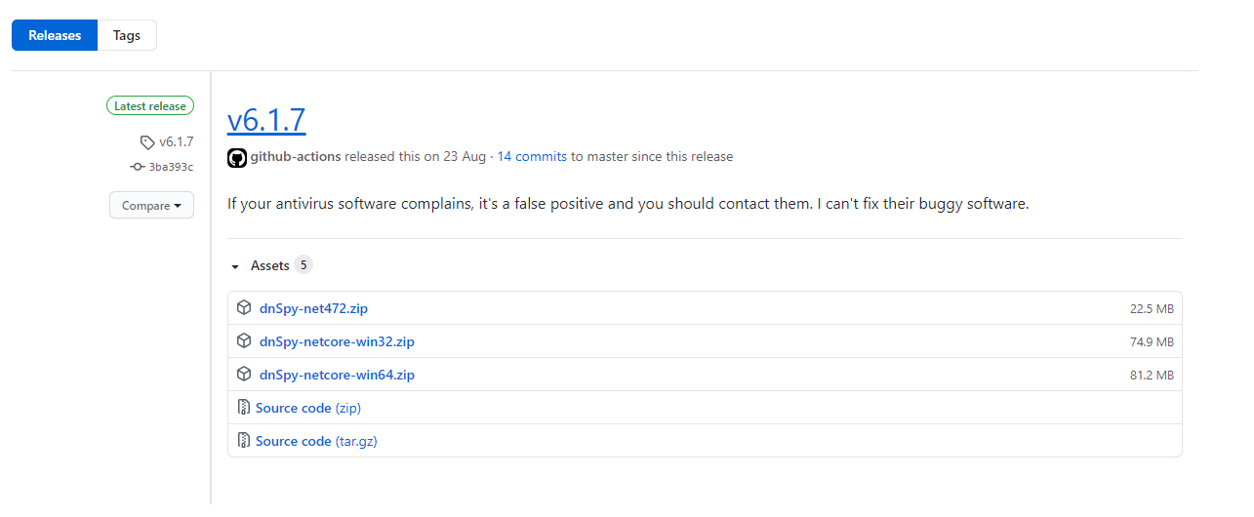Click the 81.2 MB file size text
Image resolution: width=1254 pixels, height=517 pixels.
[x=1152, y=376]
